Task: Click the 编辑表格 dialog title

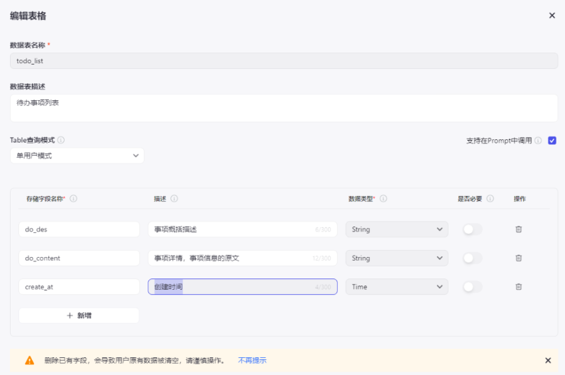Action: click(x=28, y=16)
